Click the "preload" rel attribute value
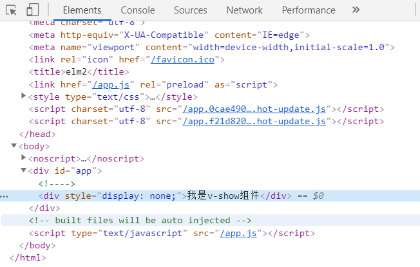Viewport: 420px width, 267px height. (x=185, y=84)
